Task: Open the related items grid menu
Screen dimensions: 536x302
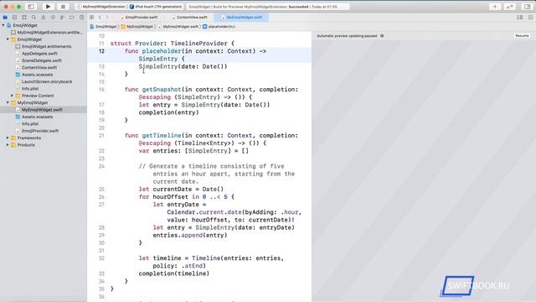Action: 91,17
